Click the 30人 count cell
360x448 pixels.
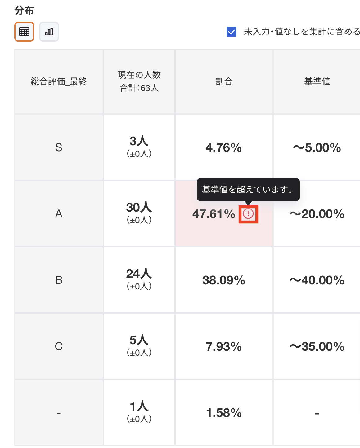tap(139, 208)
